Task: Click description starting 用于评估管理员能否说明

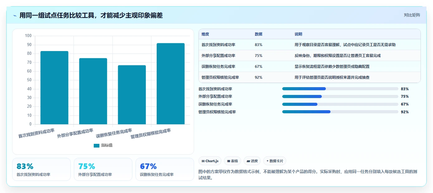Action: pos(332,78)
